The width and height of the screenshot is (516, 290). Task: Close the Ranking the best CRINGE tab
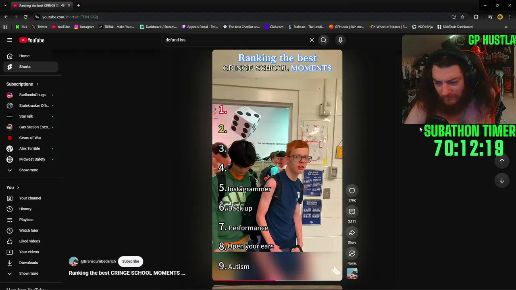[69, 5]
